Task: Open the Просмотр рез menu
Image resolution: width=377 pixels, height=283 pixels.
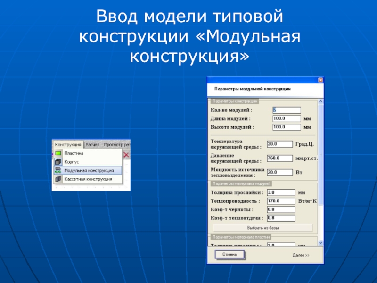Action: point(117,145)
